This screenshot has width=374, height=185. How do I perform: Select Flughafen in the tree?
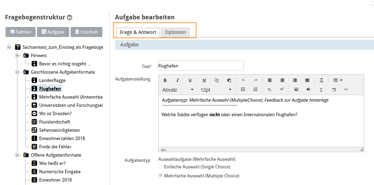pyautogui.click(x=50, y=89)
